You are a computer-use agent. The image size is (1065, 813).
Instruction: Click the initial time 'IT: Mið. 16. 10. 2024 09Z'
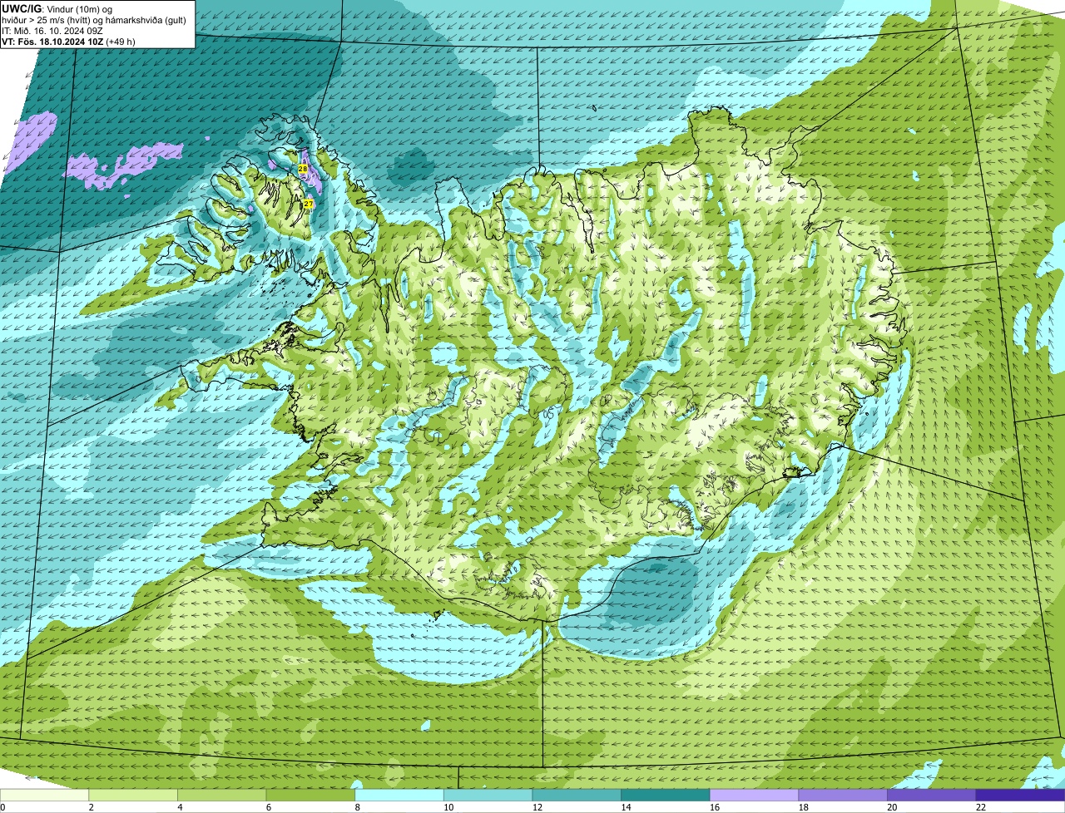(52, 31)
